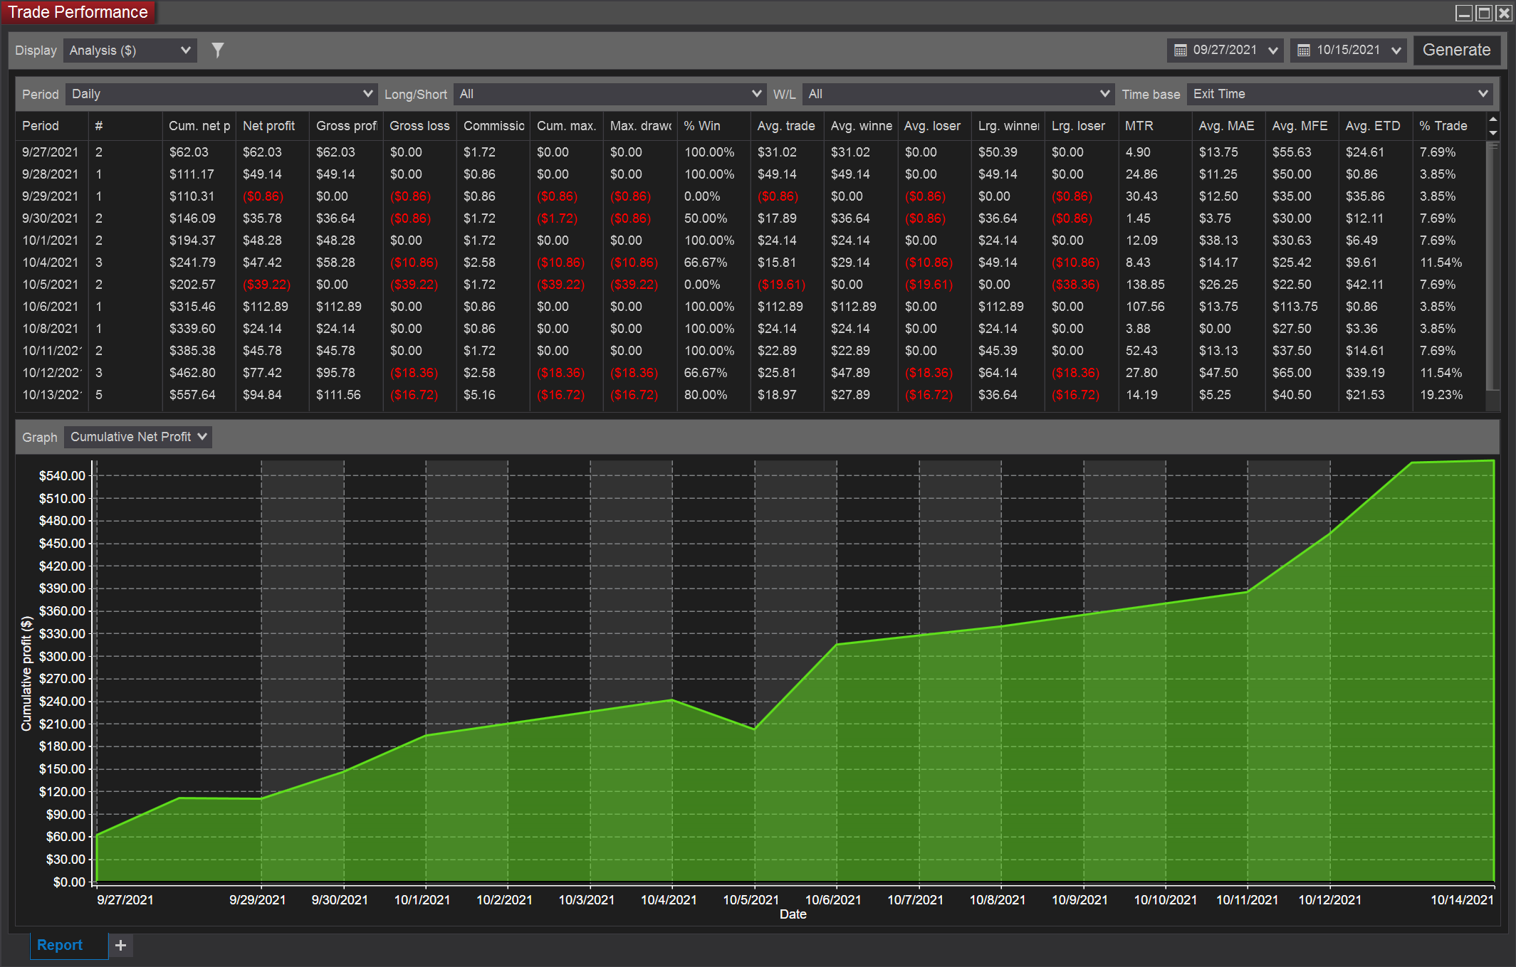This screenshot has height=967, width=1516.
Task: Open the Long/Short filter dropdown
Action: [610, 94]
